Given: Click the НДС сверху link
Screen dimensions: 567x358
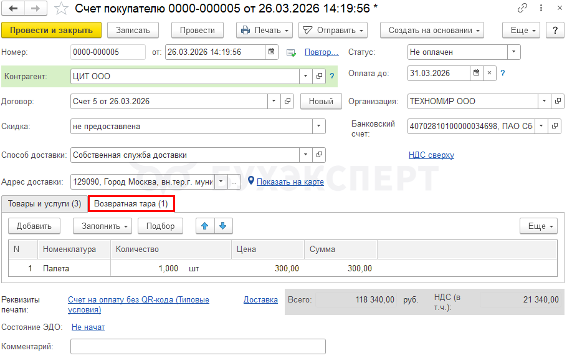Looking at the screenshot, I should pos(431,155).
